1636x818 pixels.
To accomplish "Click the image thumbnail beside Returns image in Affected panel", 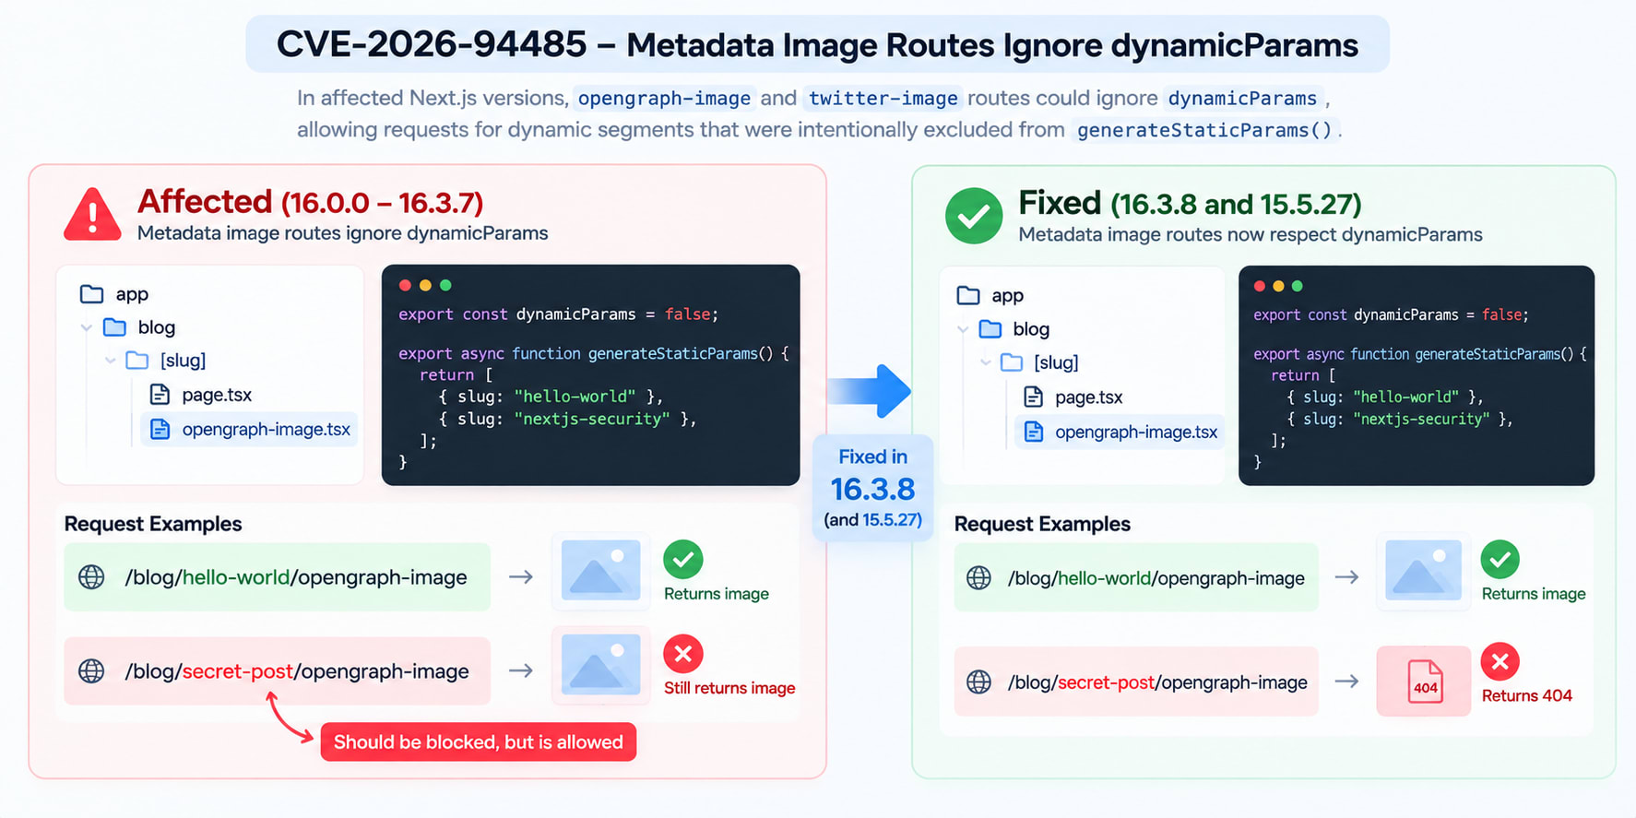I will (x=601, y=571).
